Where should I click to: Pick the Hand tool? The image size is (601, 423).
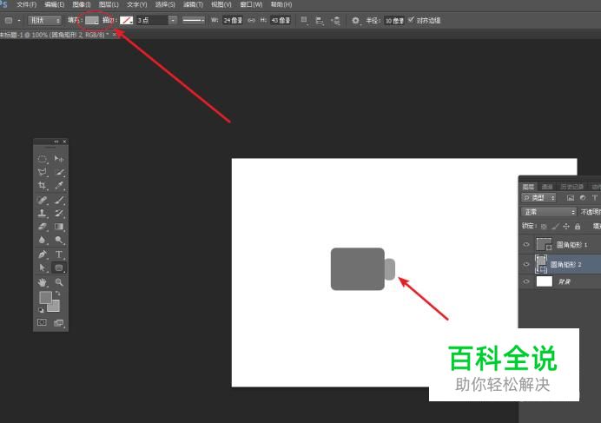tap(42, 282)
